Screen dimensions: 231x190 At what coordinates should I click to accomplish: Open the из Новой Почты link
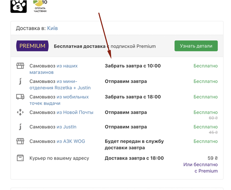pyautogui.click(x=75, y=112)
